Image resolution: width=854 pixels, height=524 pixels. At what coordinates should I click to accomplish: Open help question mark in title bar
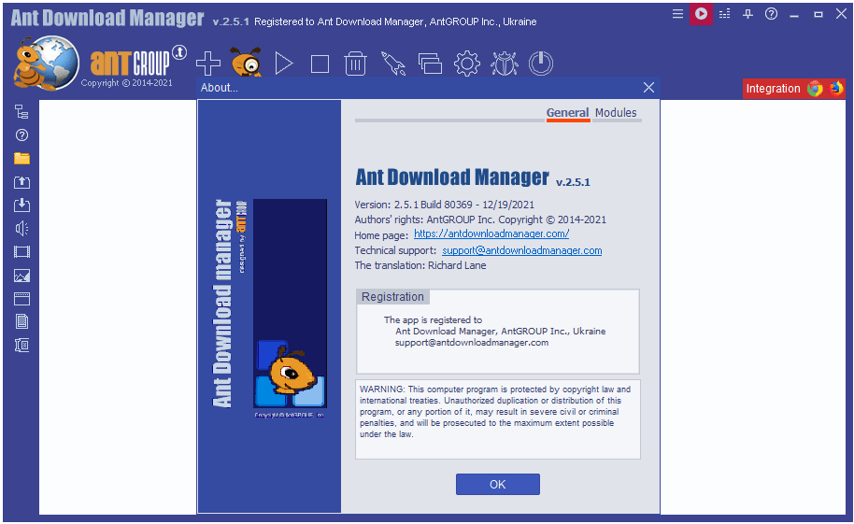pyautogui.click(x=771, y=14)
